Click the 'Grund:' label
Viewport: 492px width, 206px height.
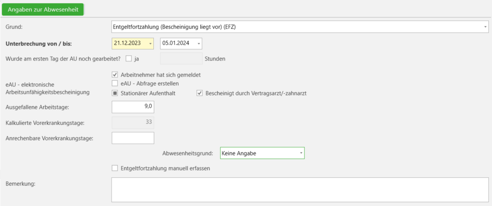[15, 27]
